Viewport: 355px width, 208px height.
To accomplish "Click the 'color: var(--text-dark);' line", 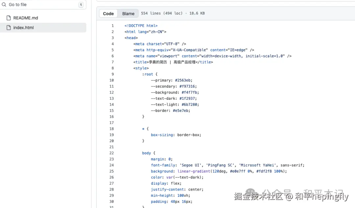I will tap(177, 177).
